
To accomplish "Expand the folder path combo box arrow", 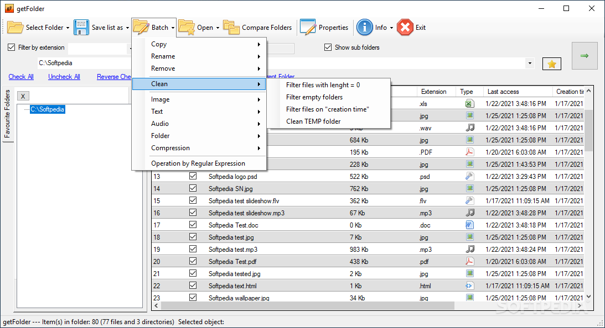I will [x=530, y=63].
